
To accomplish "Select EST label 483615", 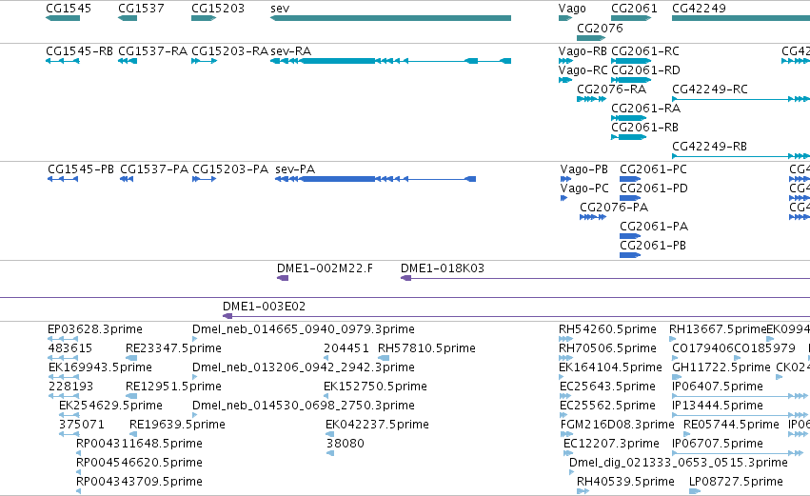I will 70,348.
